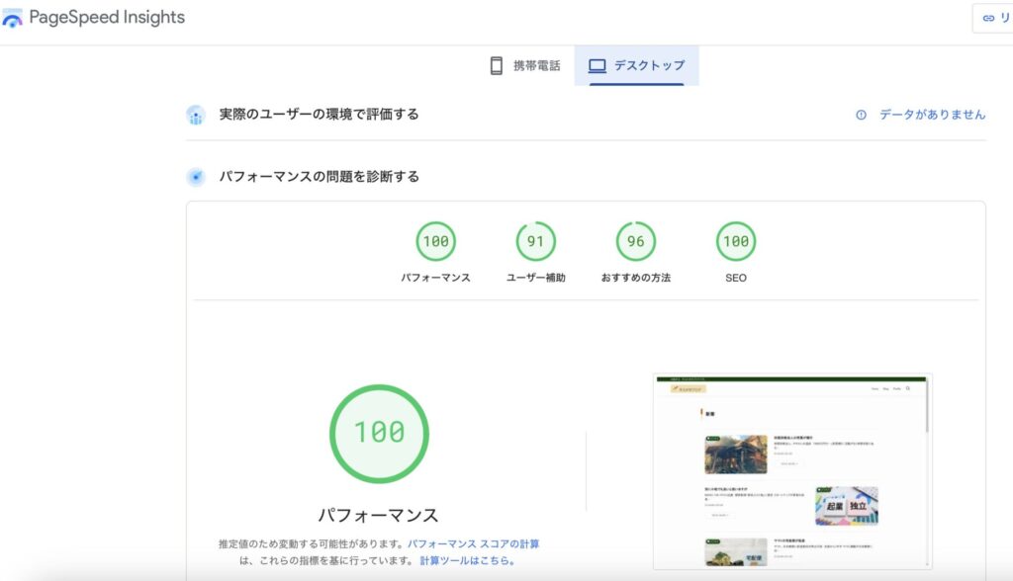1013x581 pixels.
Task: Click the desktop monitor icon in tab bar
Action: pos(597,66)
